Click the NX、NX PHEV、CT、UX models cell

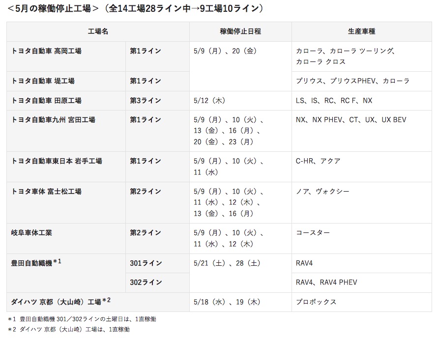[362, 131]
